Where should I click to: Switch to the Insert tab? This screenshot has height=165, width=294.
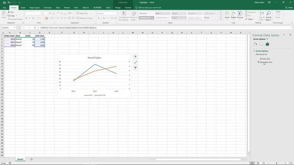[23, 8]
